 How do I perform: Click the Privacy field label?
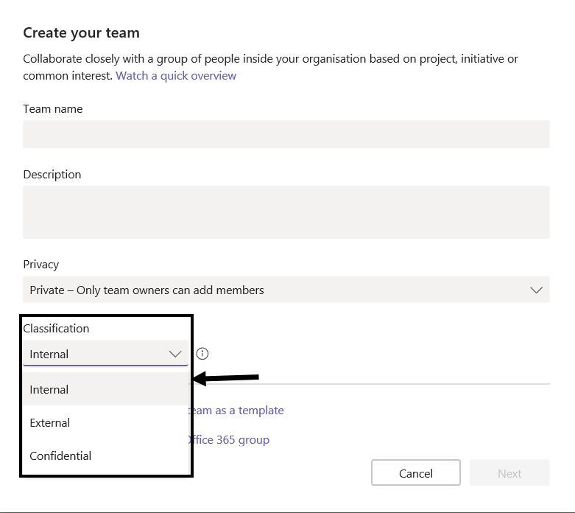[x=41, y=265]
